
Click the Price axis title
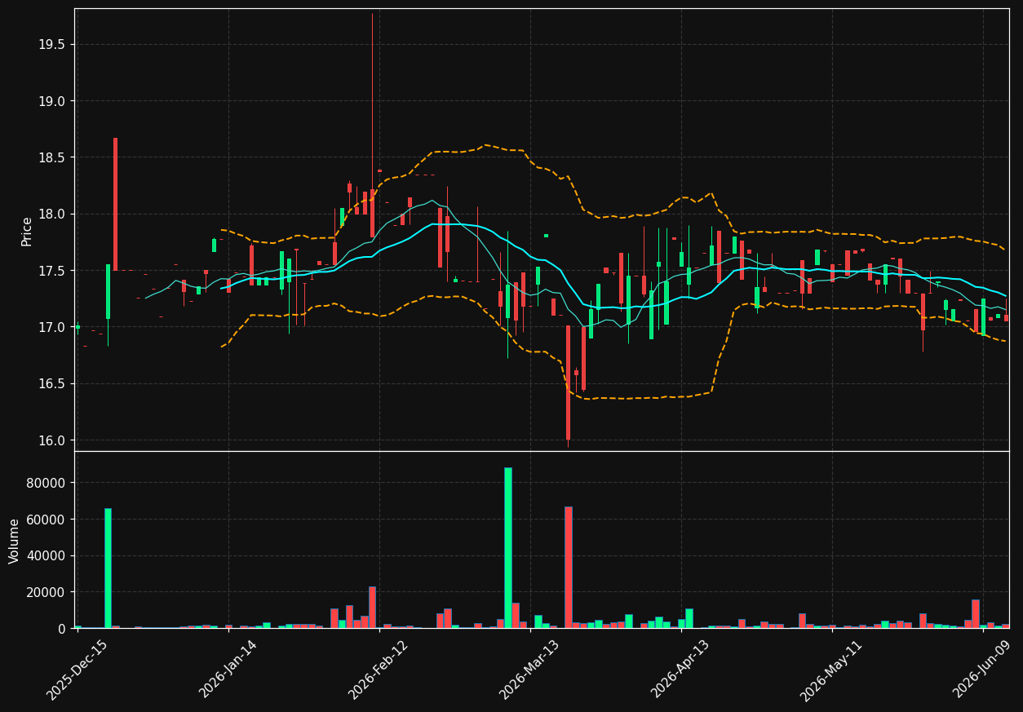[x=27, y=231]
